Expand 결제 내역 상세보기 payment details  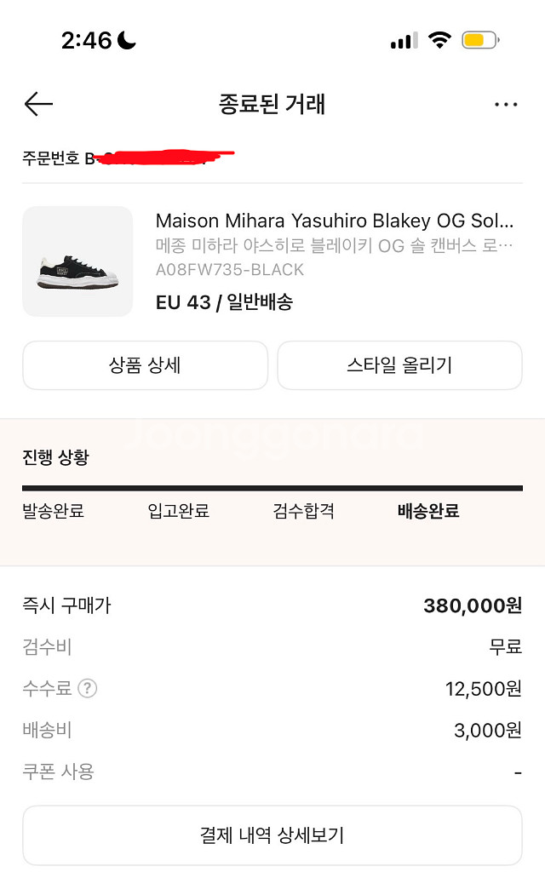pyautogui.click(x=272, y=835)
